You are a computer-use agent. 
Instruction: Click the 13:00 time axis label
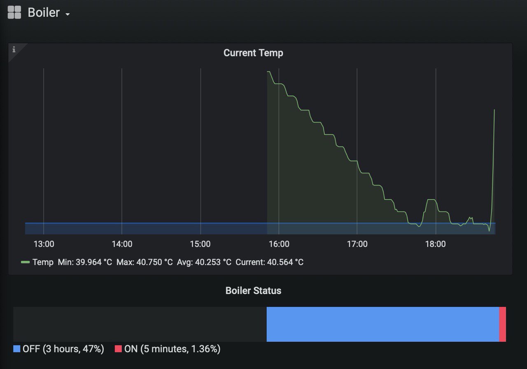tap(44, 244)
